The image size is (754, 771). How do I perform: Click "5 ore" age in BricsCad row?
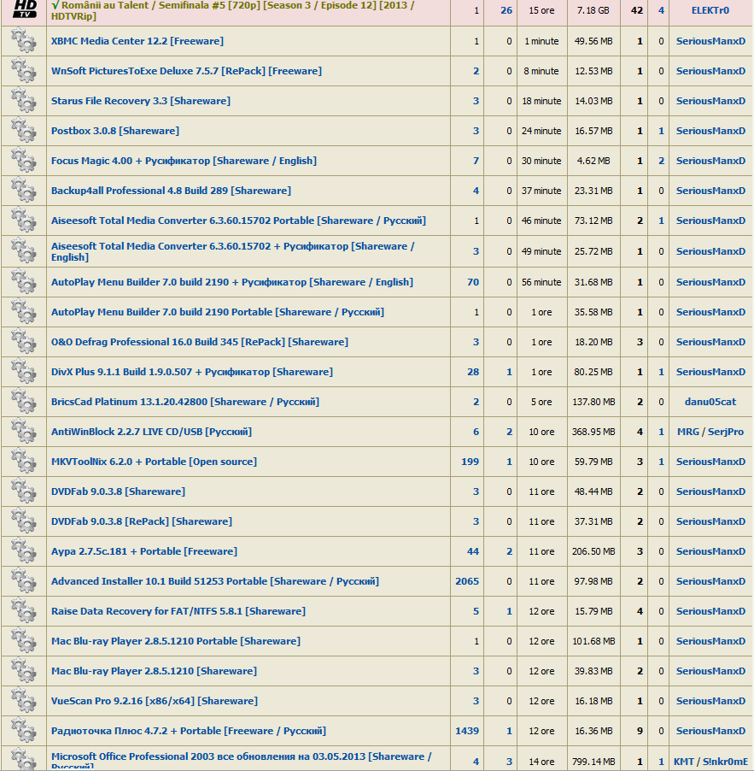[541, 403]
